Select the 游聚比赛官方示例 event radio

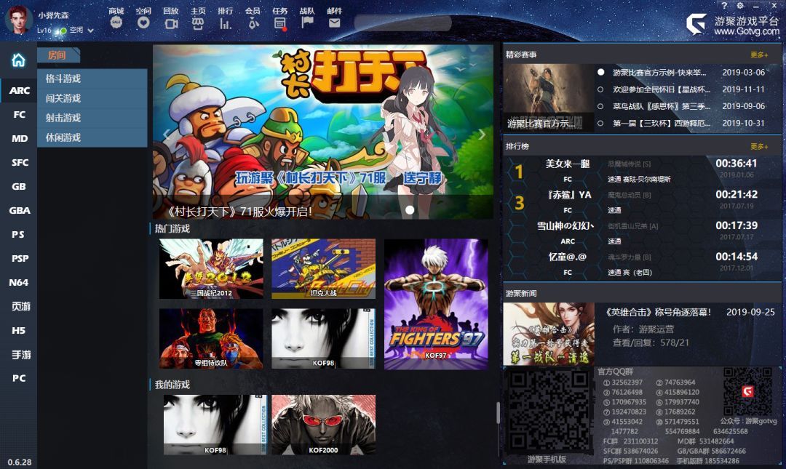pyautogui.click(x=600, y=72)
